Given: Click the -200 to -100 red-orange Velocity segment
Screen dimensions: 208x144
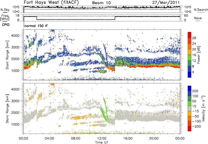Looking at the screenshot, I should (x=190, y=123).
